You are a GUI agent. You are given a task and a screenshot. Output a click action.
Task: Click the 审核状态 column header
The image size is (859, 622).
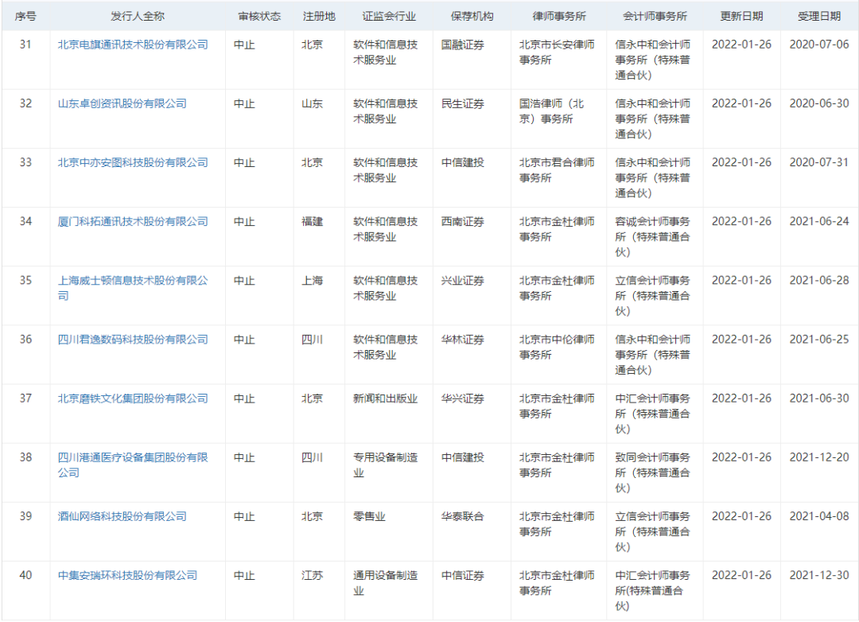point(259,17)
